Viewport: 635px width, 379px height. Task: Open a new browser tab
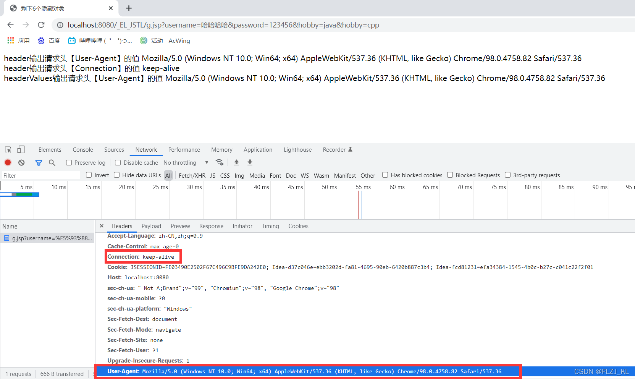129,8
